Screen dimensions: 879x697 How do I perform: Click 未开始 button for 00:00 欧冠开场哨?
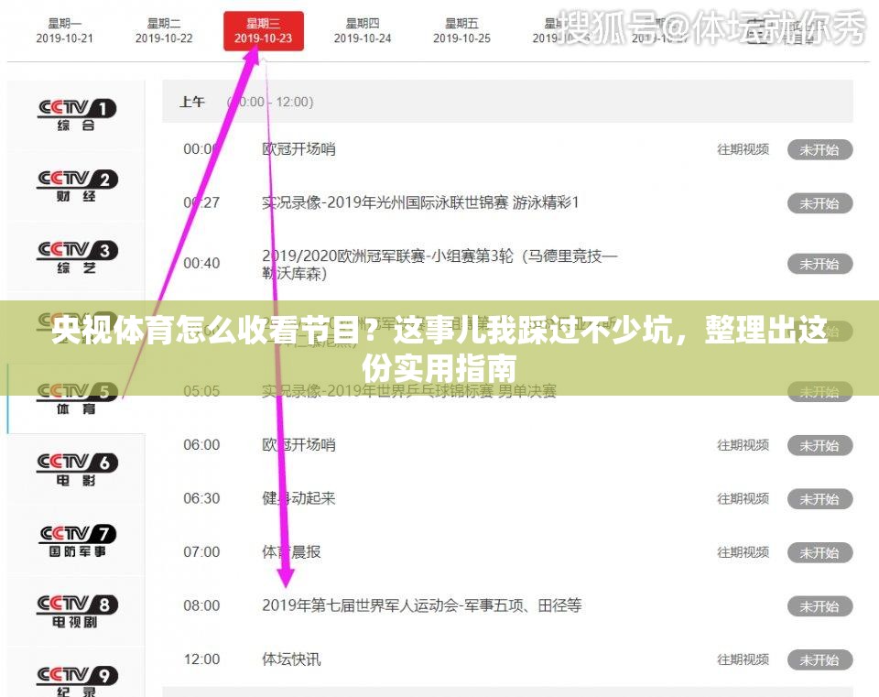click(819, 149)
